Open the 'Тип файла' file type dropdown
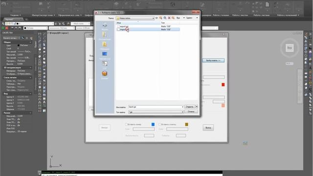This screenshot has width=313, height=176. pos(156,112)
